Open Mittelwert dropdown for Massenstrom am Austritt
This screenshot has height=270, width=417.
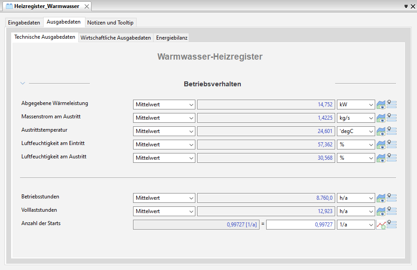tap(164, 118)
